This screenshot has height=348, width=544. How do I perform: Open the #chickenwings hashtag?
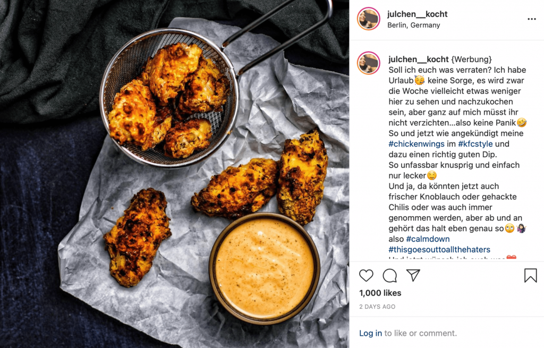click(x=416, y=144)
